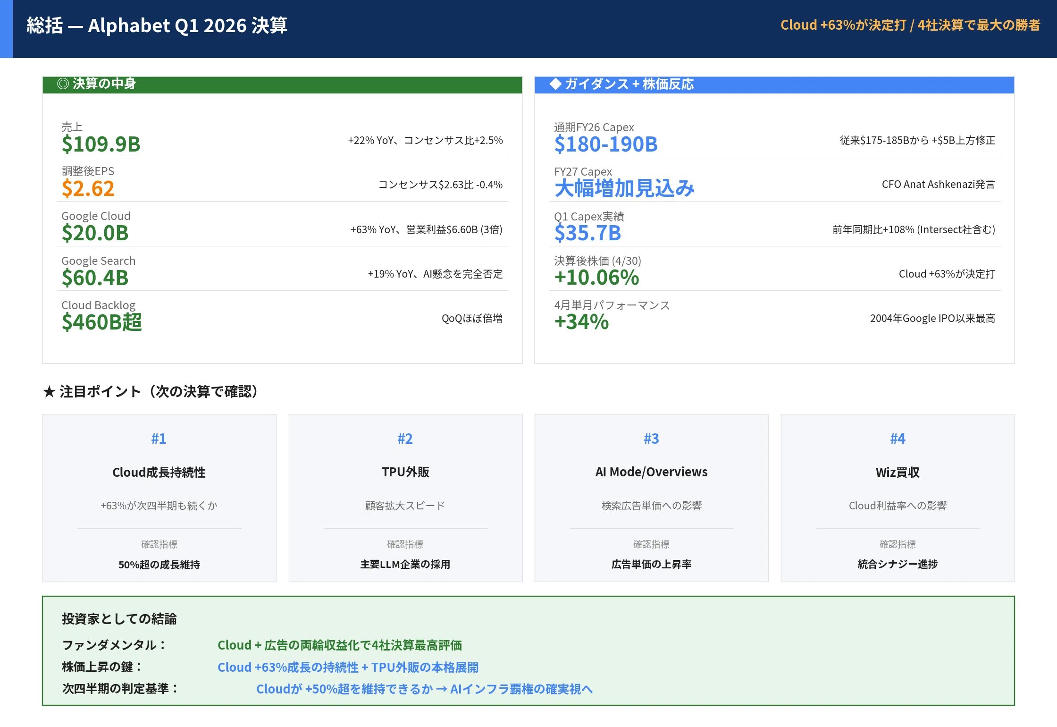Click the label 調整後EPS

tap(88, 171)
